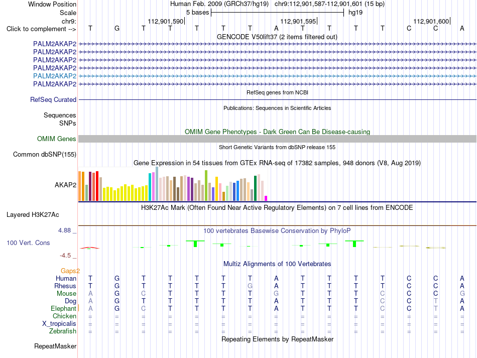Click the gray mismatched G in Rhesus row
Screen dimensions: 477x358
pyautogui.click(x=250, y=286)
